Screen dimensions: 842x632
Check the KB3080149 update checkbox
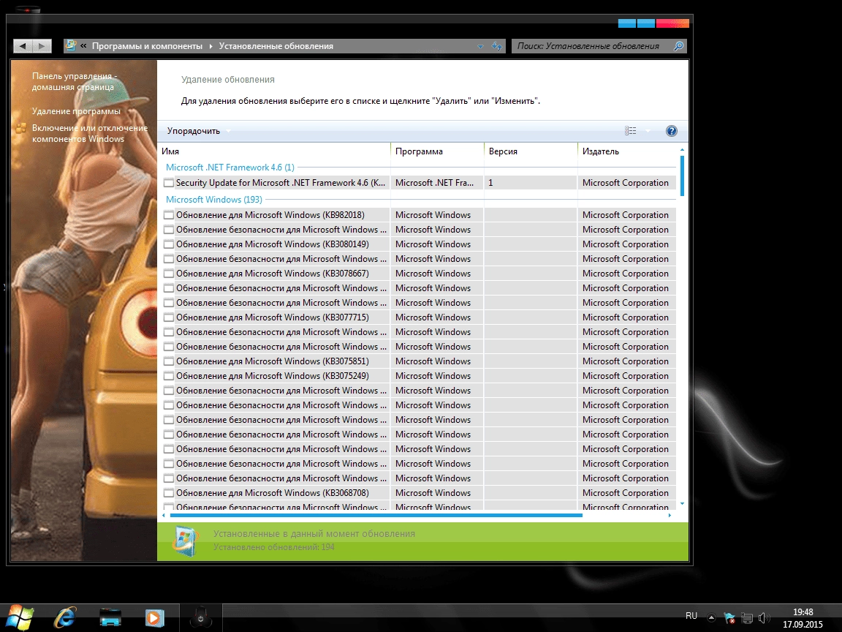(169, 244)
